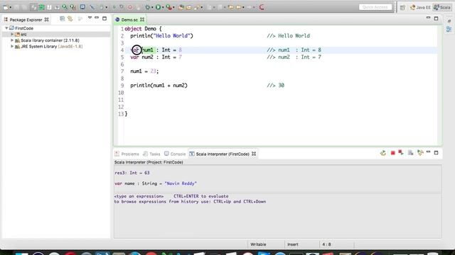
Task: Collapse the FirstCode project node
Action: coord(6,28)
